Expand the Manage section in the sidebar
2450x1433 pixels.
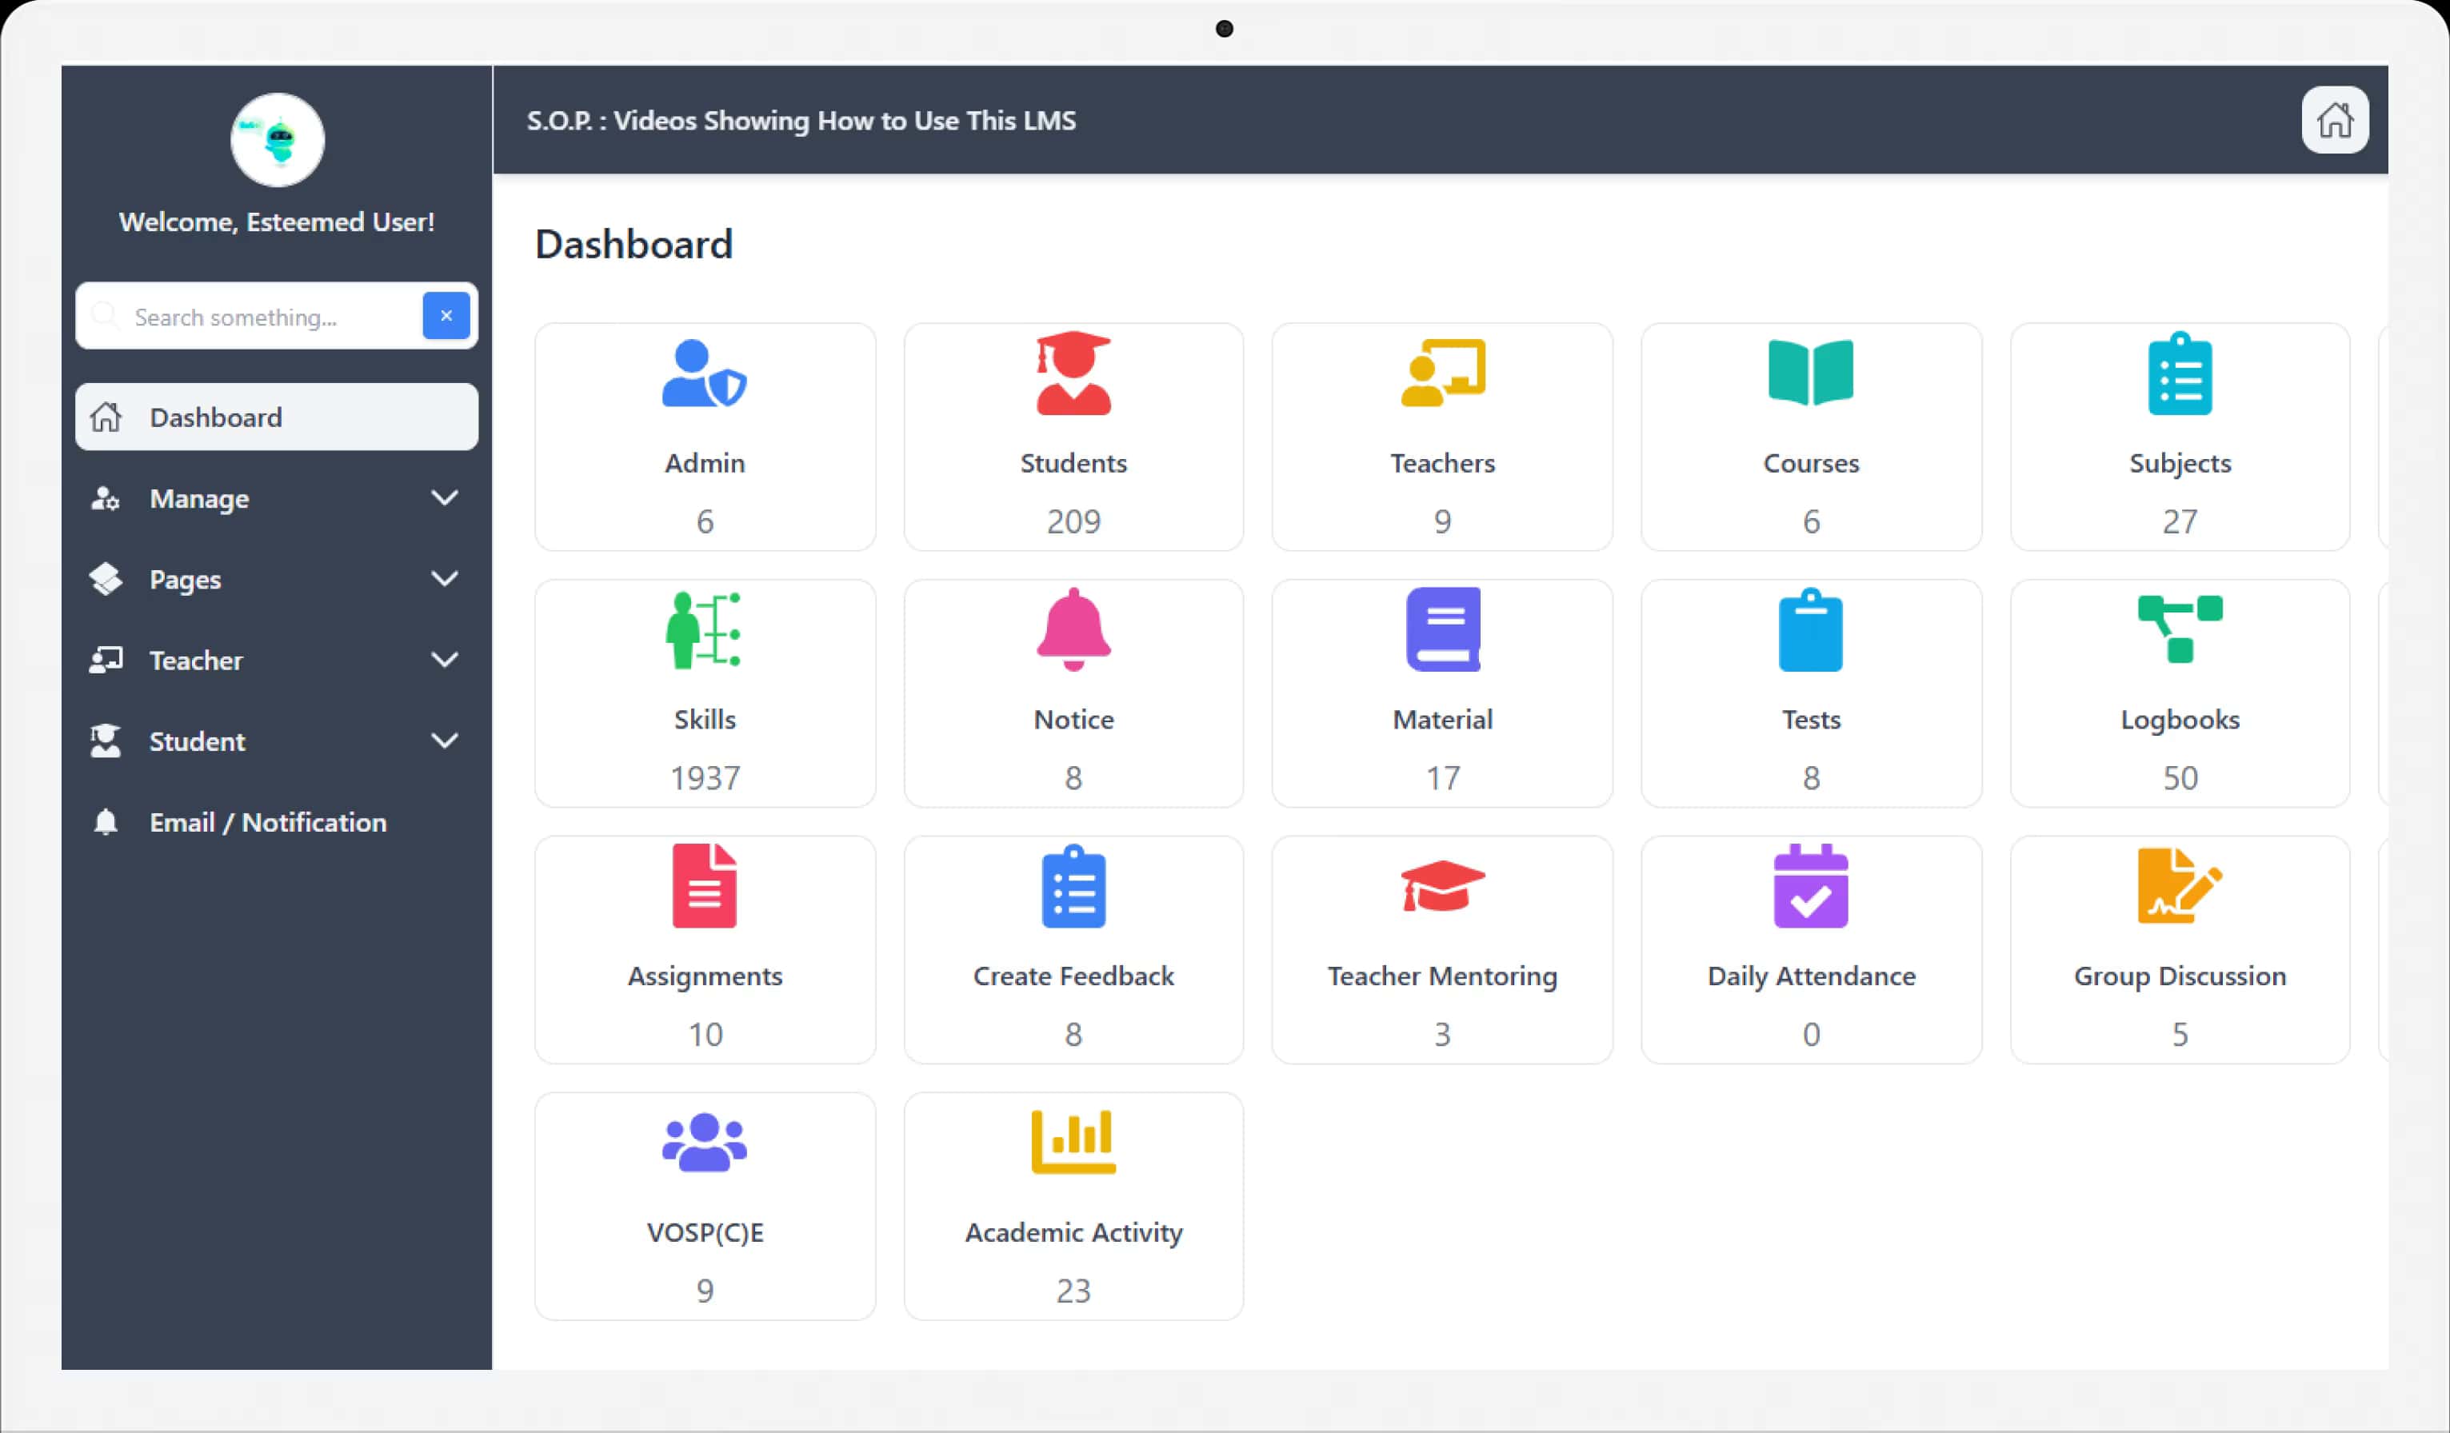[x=276, y=499]
